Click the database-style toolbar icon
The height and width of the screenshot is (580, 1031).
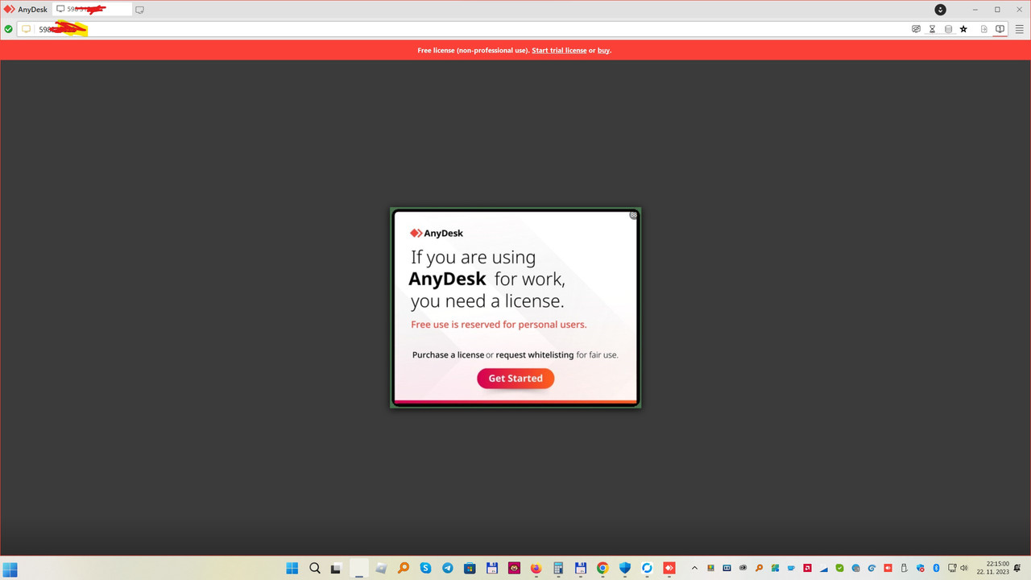pyautogui.click(x=948, y=29)
